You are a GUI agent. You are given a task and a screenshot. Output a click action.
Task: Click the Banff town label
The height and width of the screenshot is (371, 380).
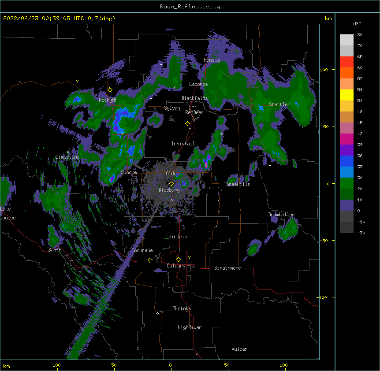pos(55,250)
